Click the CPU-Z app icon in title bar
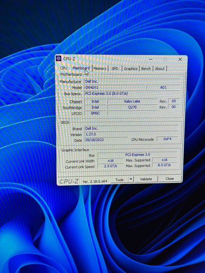205x273 pixels. pyautogui.click(x=59, y=58)
